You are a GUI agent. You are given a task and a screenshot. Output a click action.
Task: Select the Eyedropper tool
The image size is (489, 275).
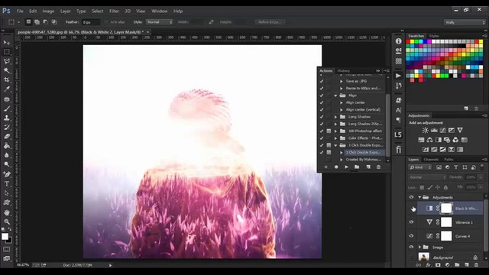[x=7, y=89]
